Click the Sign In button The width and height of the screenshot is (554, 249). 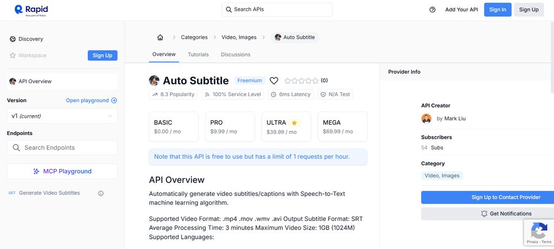pyautogui.click(x=498, y=10)
